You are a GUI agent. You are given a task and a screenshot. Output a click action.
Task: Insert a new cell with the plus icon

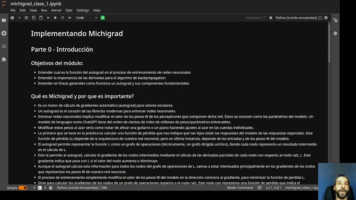19,18
